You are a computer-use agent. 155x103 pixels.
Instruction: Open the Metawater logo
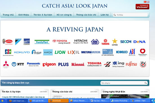(x=91, y=52)
